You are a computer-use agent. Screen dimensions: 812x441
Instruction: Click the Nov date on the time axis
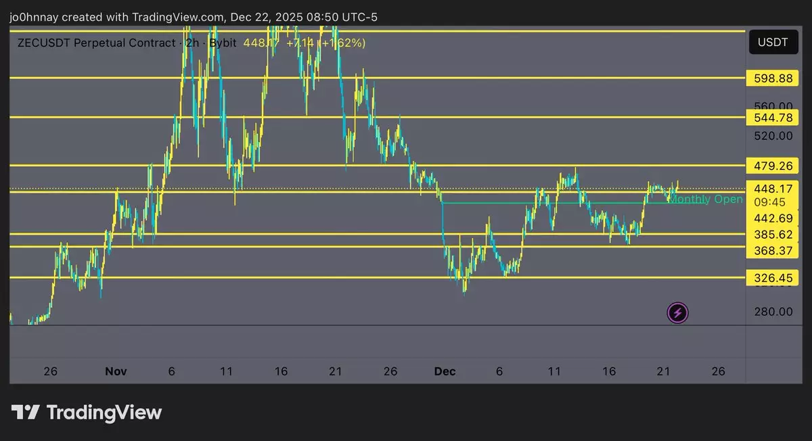[116, 371]
